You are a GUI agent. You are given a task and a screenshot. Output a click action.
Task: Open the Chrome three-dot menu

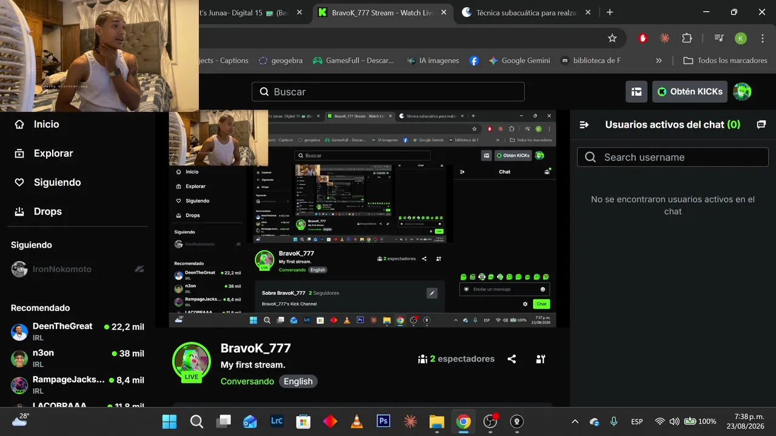(763, 38)
